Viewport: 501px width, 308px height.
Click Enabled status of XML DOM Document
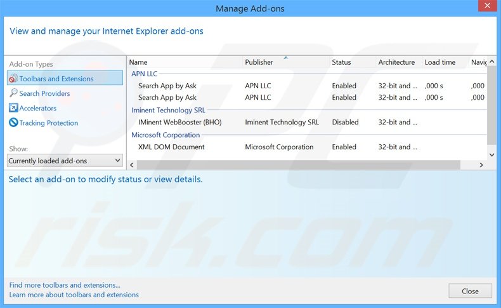[344, 147]
